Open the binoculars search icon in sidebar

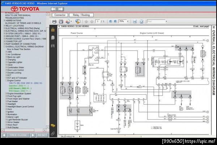(53, 46)
